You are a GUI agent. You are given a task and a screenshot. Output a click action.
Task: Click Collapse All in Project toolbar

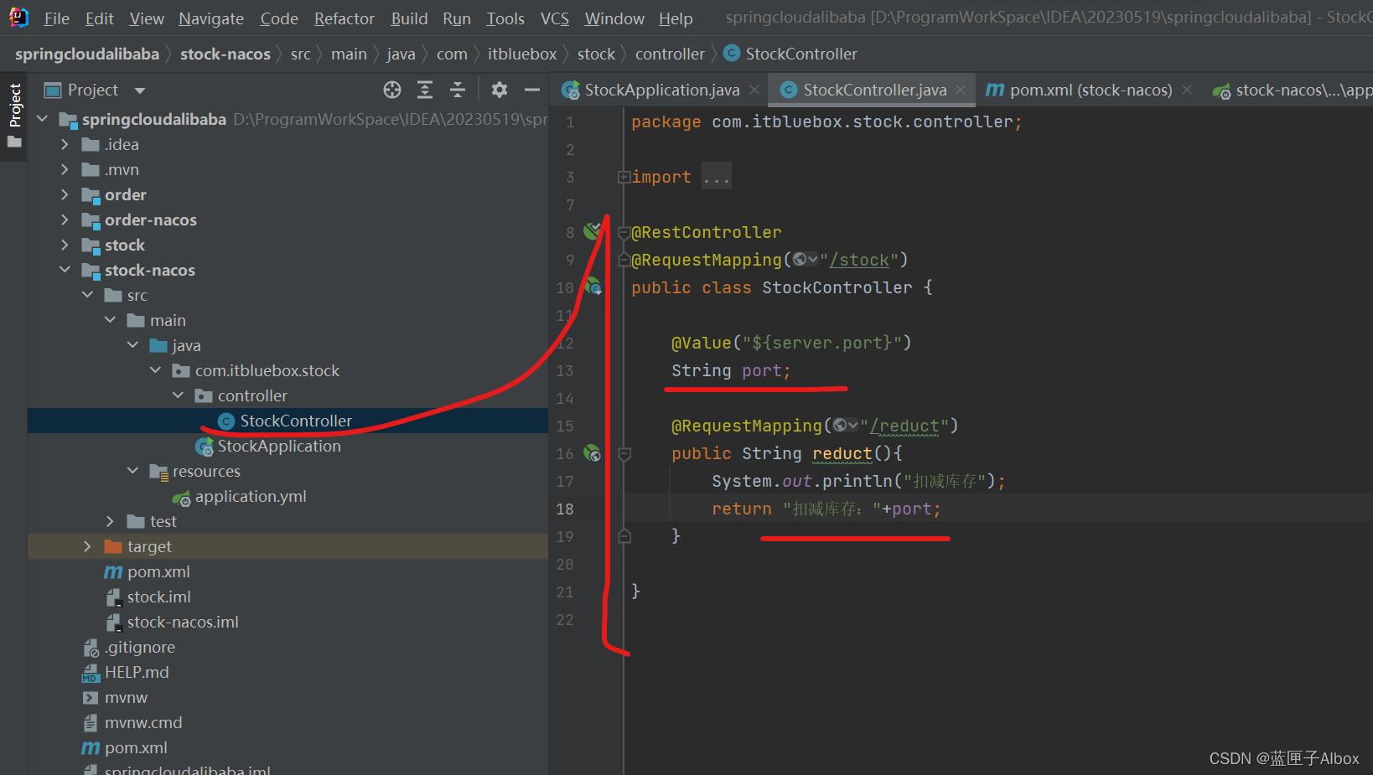[458, 90]
